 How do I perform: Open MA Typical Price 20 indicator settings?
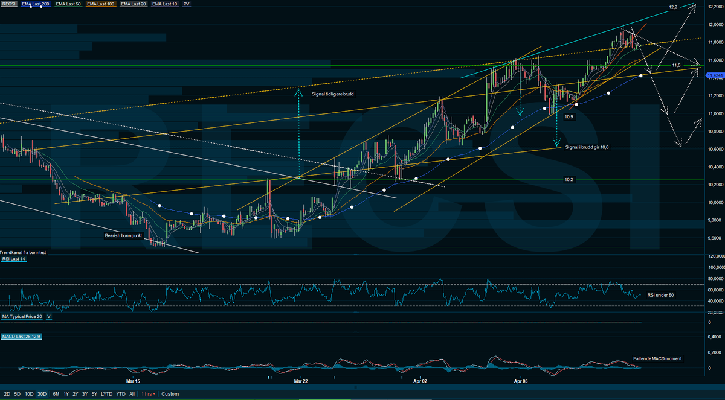(22, 316)
